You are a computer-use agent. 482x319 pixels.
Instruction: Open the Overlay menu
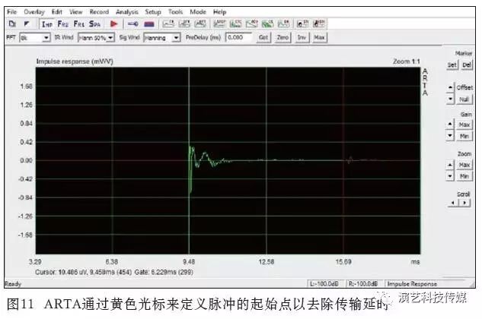[34, 12]
